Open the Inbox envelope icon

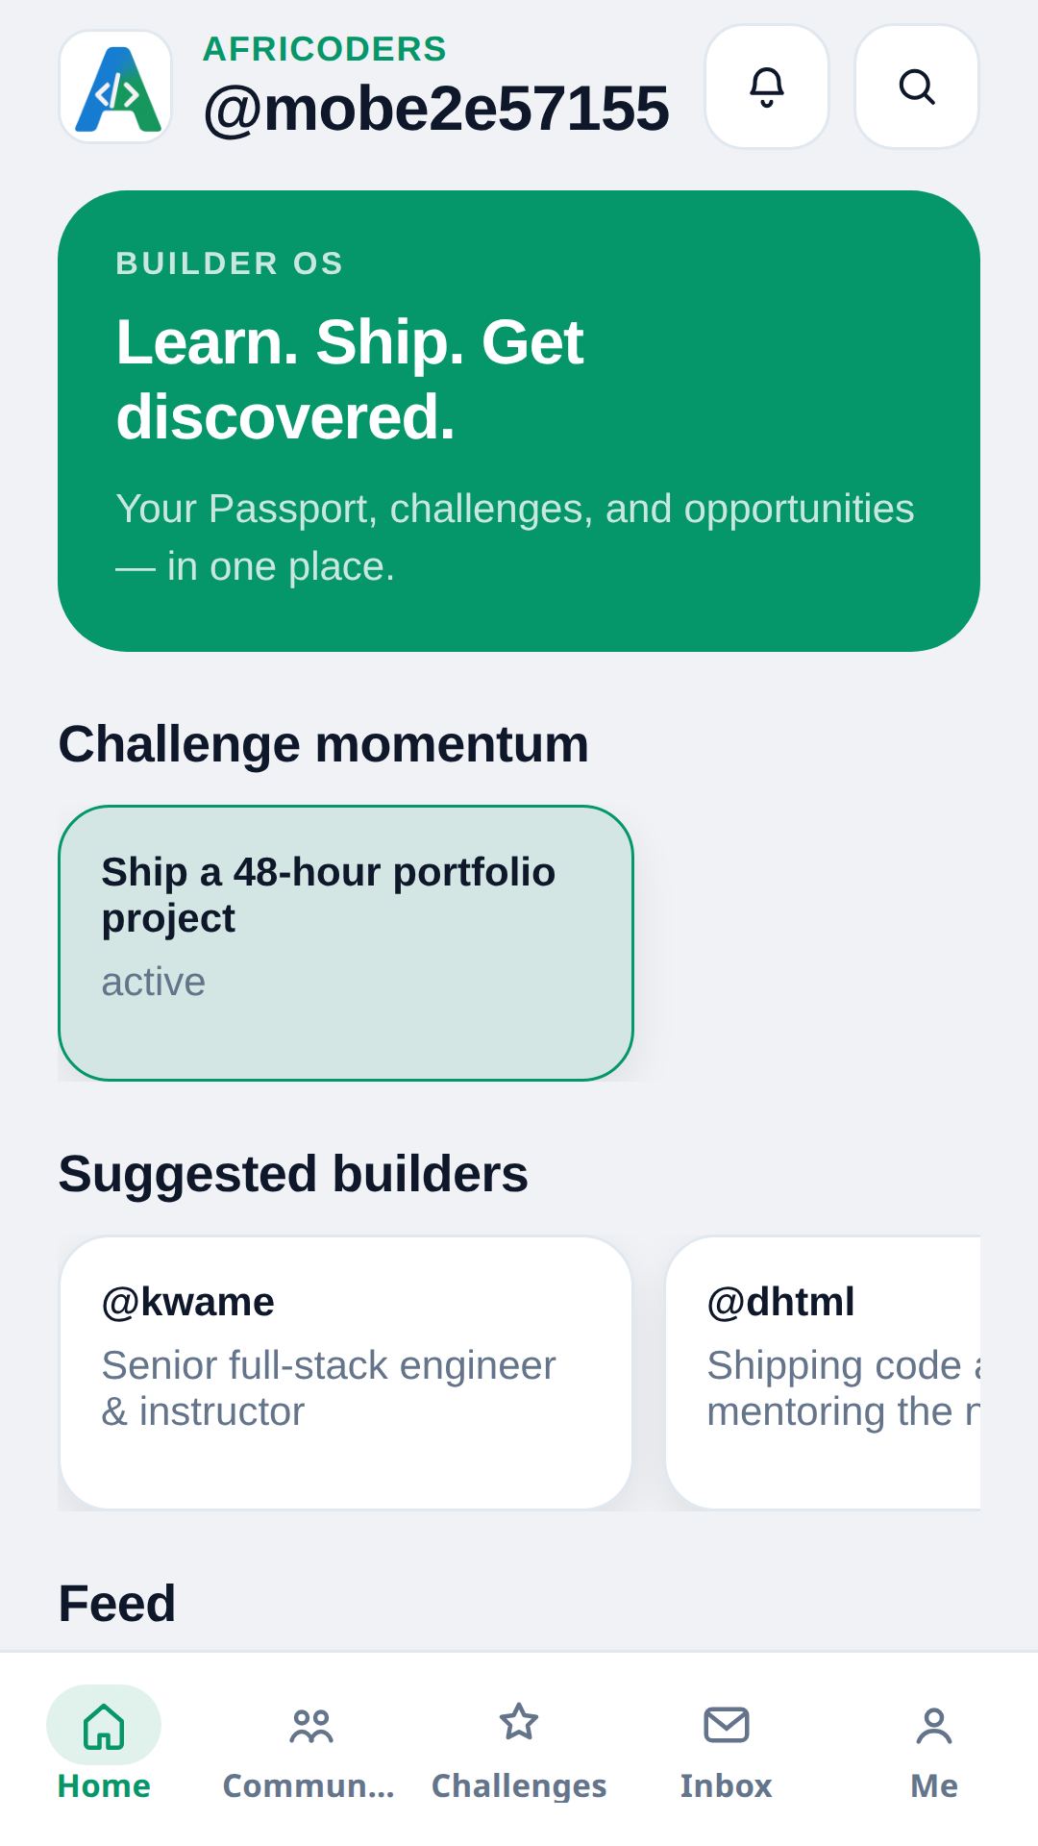point(727,1725)
